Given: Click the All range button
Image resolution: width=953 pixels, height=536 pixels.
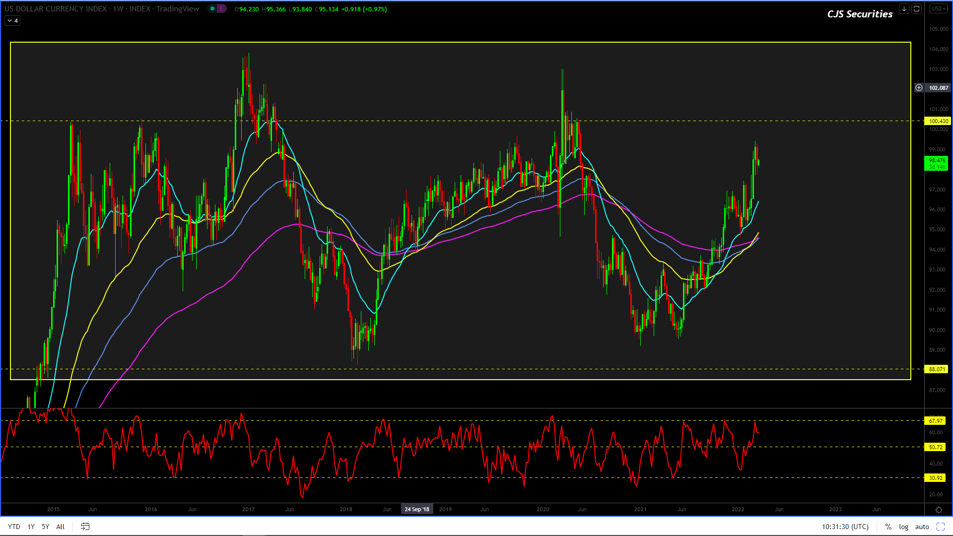Looking at the screenshot, I should 60,527.
